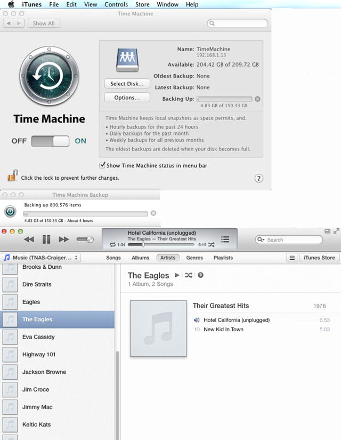Skip to next track in iTunes
The width and height of the screenshot is (341, 440).
tap(63, 239)
